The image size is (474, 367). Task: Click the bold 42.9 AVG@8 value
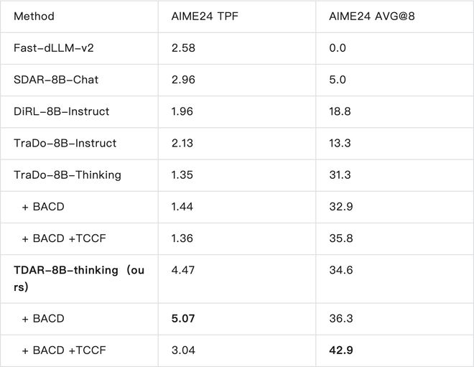(341, 350)
